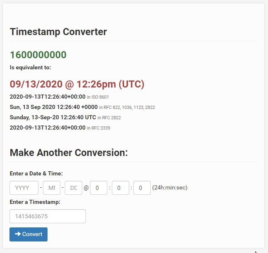
Task: Click the Sunday, 13-Sep-20 12:26:40 UTC line
Action: 65,117
